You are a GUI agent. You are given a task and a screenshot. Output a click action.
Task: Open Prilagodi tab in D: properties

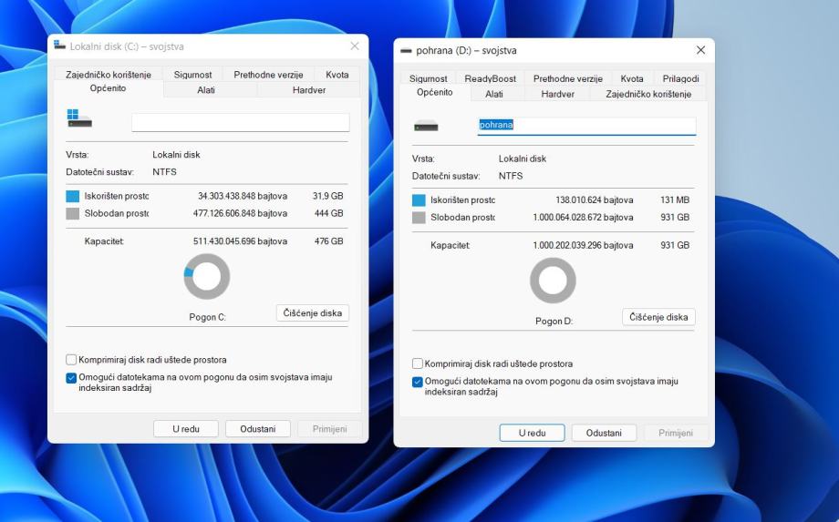click(x=680, y=78)
